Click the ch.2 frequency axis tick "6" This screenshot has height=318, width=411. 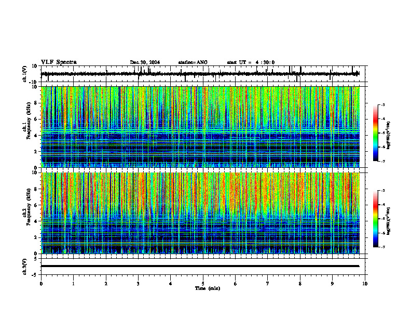(x=36, y=205)
